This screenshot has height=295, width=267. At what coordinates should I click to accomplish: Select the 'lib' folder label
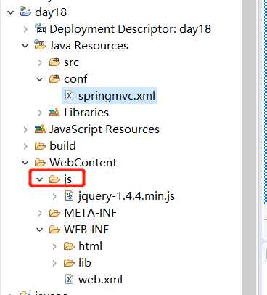pos(85,263)
